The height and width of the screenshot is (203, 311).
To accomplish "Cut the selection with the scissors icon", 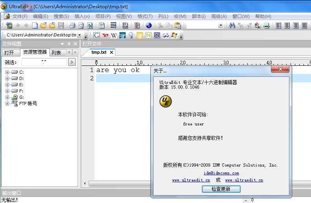I will pos(160,25).
